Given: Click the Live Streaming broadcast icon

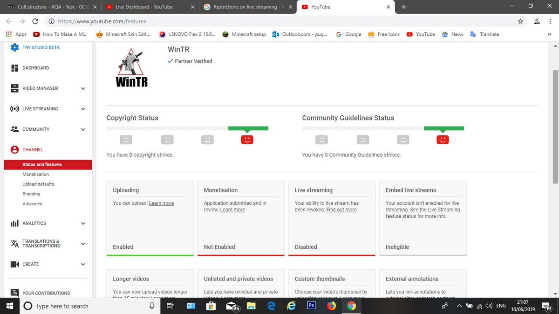Looking at the screenshot, I should coord(14,109).
